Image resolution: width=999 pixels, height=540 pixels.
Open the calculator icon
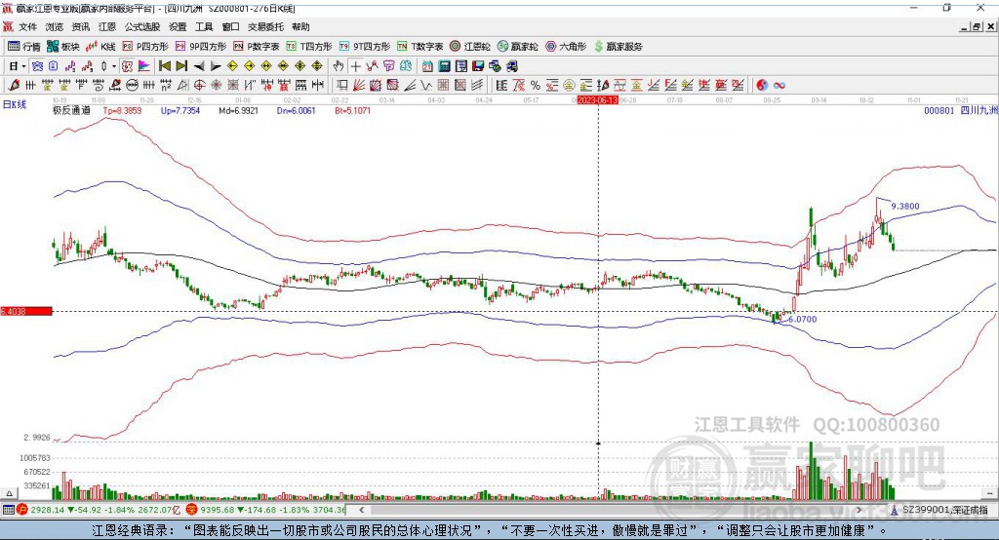click(445, 66)
